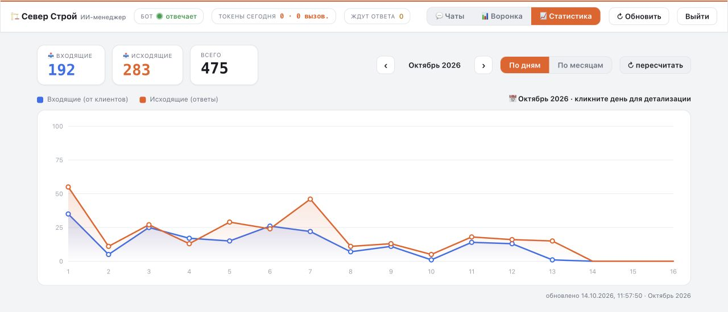Click the пересчитать button
728x312 pixels.
(655, 65)
